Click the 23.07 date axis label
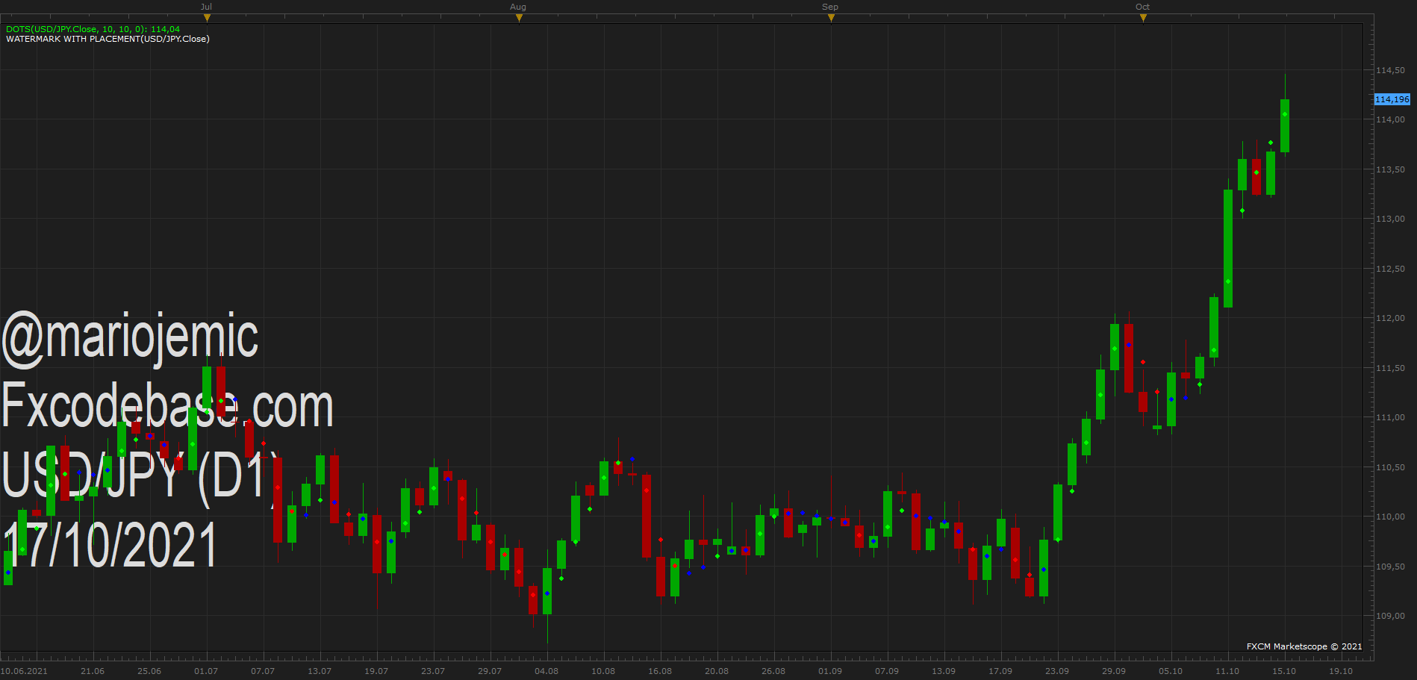Image resolution: width=1417 pixels, height=680 pixels. (433, 671)
